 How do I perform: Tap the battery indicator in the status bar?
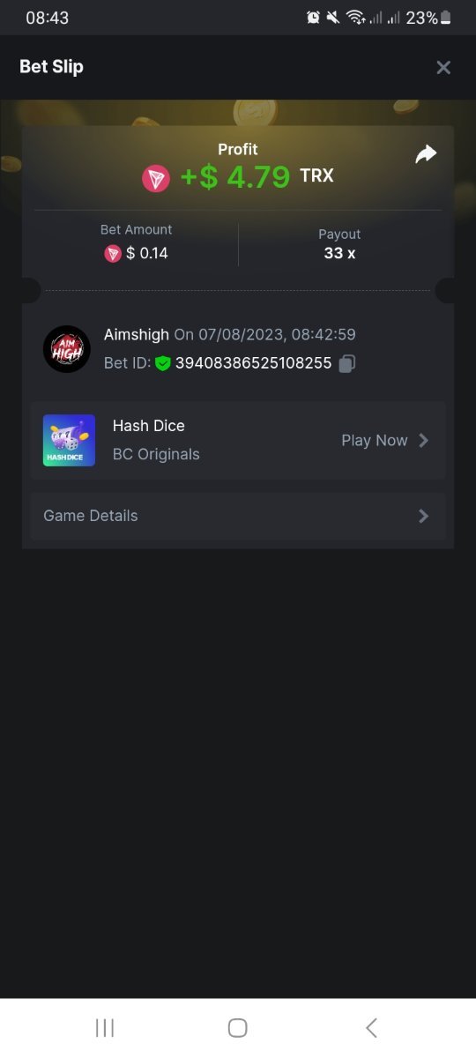pyautogui.click(x=446, y=18)
